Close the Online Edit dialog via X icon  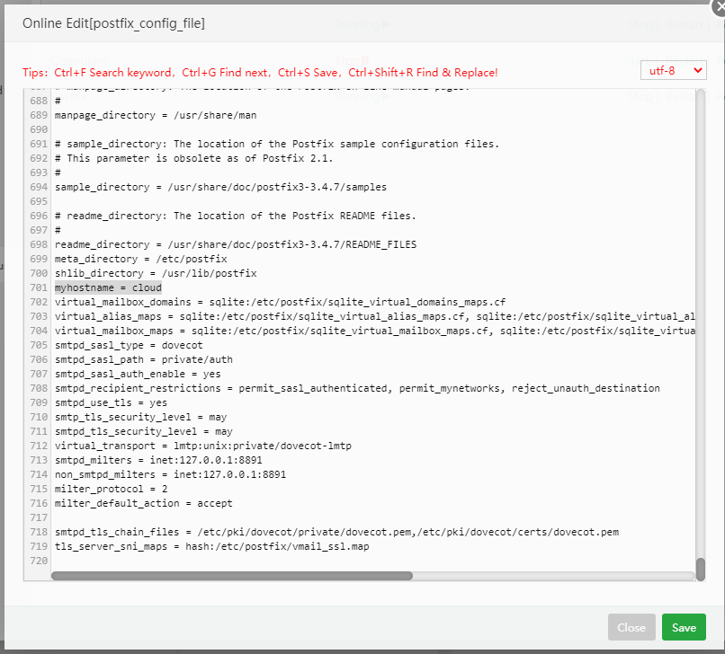point(719,6)
